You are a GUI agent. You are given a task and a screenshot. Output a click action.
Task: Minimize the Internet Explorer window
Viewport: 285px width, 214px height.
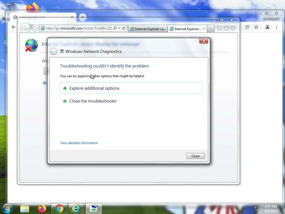(214, 21)
